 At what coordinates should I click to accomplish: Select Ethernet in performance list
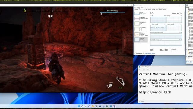141,34
